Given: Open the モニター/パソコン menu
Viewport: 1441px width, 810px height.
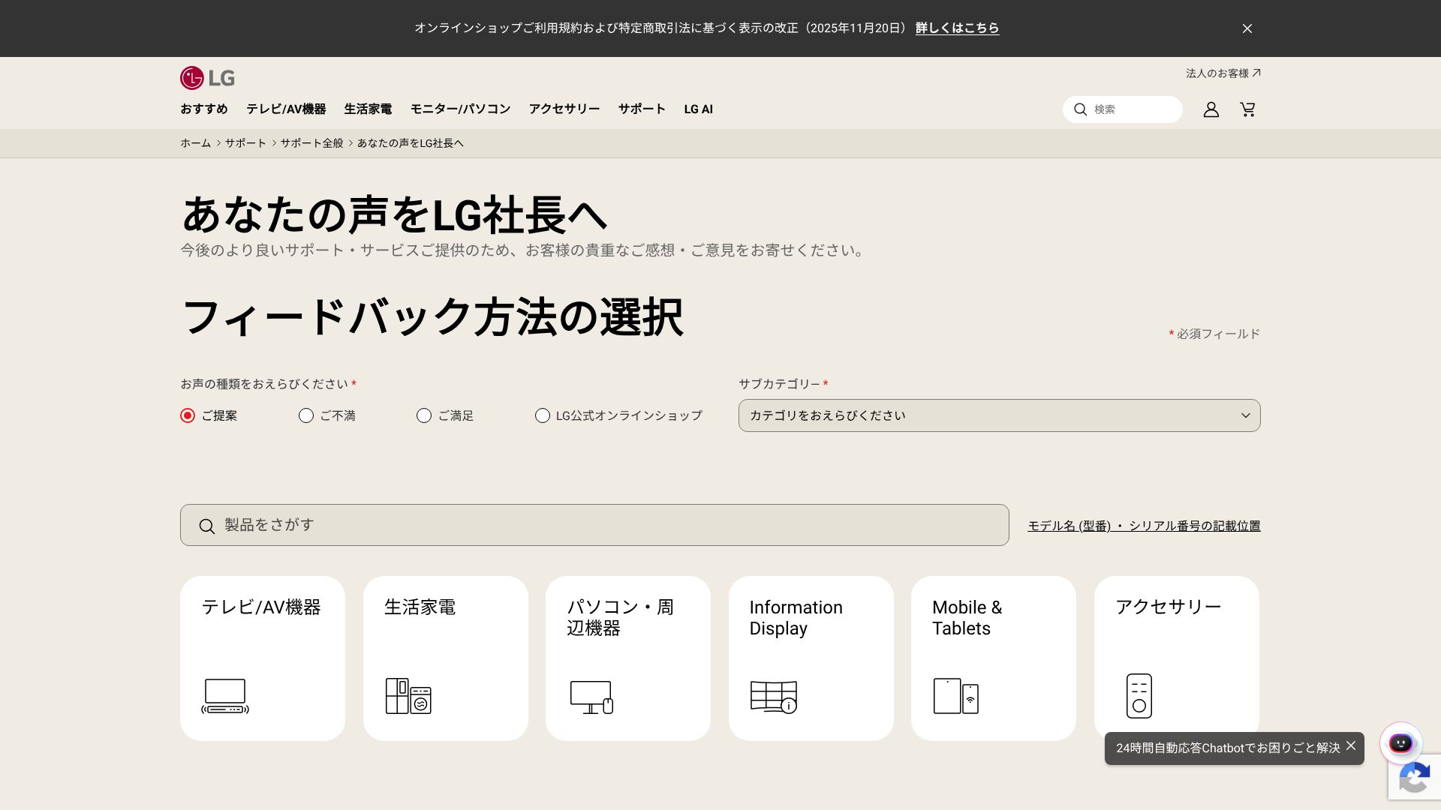Looking at the screenshot, I should click(x=460, y=109).
